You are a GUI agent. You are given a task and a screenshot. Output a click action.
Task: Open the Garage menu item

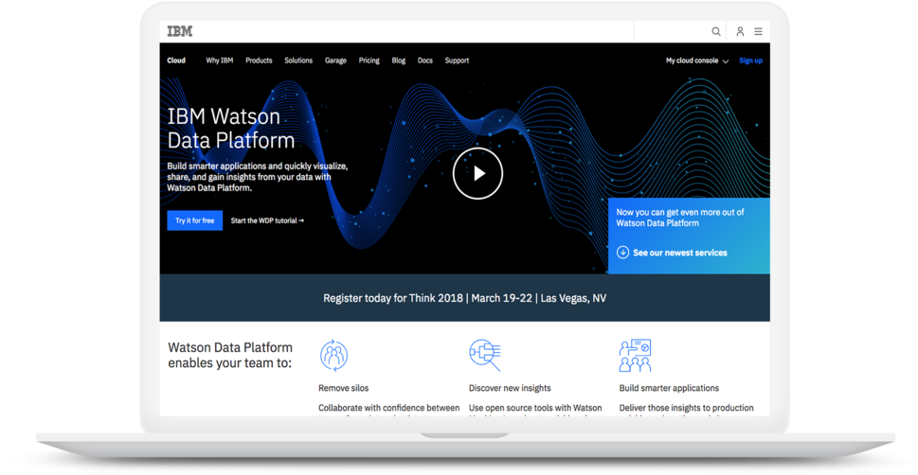(x=335, y=61)
